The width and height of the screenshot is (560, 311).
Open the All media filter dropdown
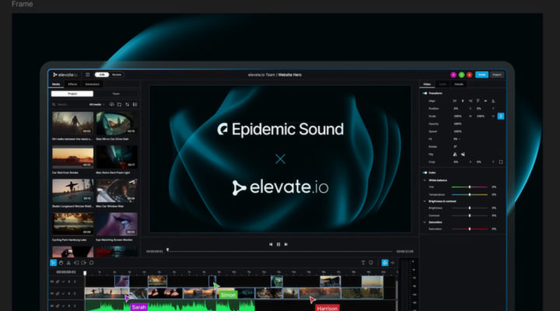coord(96,105)
